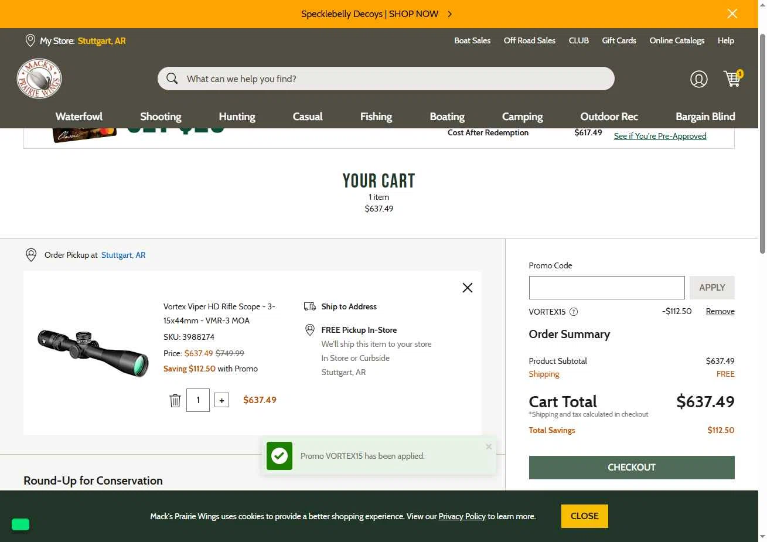Edit the quantity field showing 1

click(x=198, y=400)
